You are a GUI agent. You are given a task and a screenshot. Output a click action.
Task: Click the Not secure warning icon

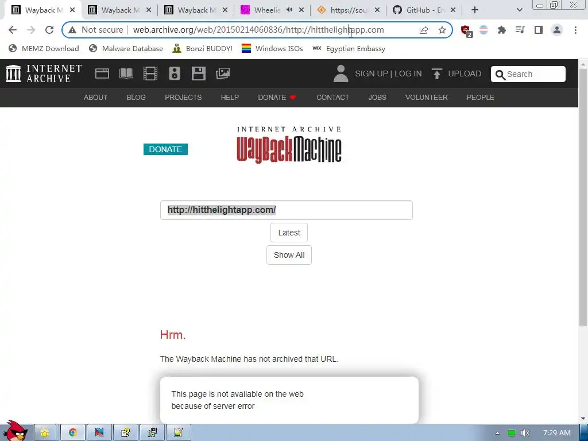point(72,30)
